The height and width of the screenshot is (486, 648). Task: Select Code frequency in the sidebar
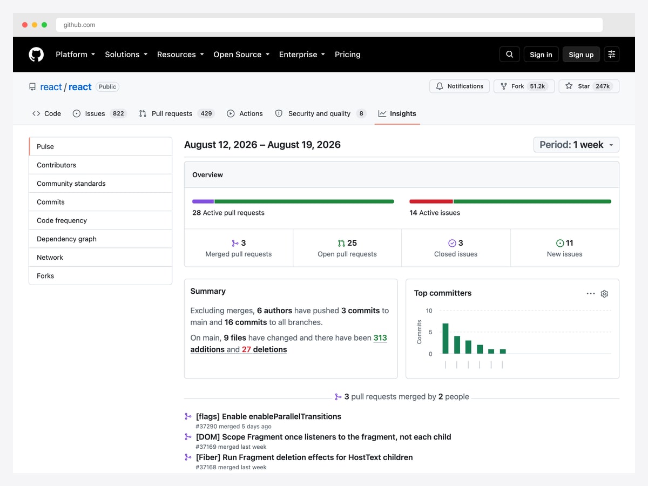100,220
